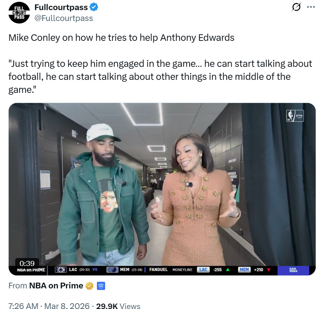Click the 29.9K Views count
Viewport: 320px width, 309px height.
coord(118,305)
